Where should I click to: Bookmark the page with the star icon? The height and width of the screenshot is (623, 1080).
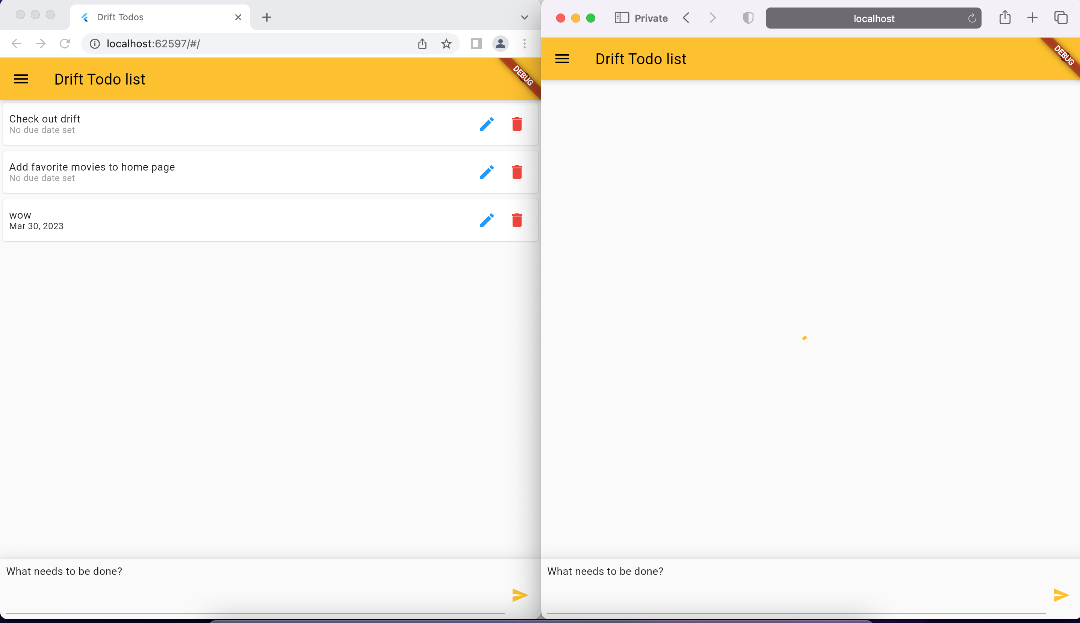446,43
